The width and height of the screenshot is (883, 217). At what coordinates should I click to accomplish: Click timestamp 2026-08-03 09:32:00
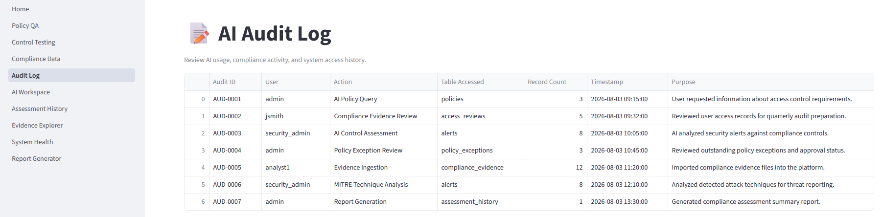click(627, 116)
